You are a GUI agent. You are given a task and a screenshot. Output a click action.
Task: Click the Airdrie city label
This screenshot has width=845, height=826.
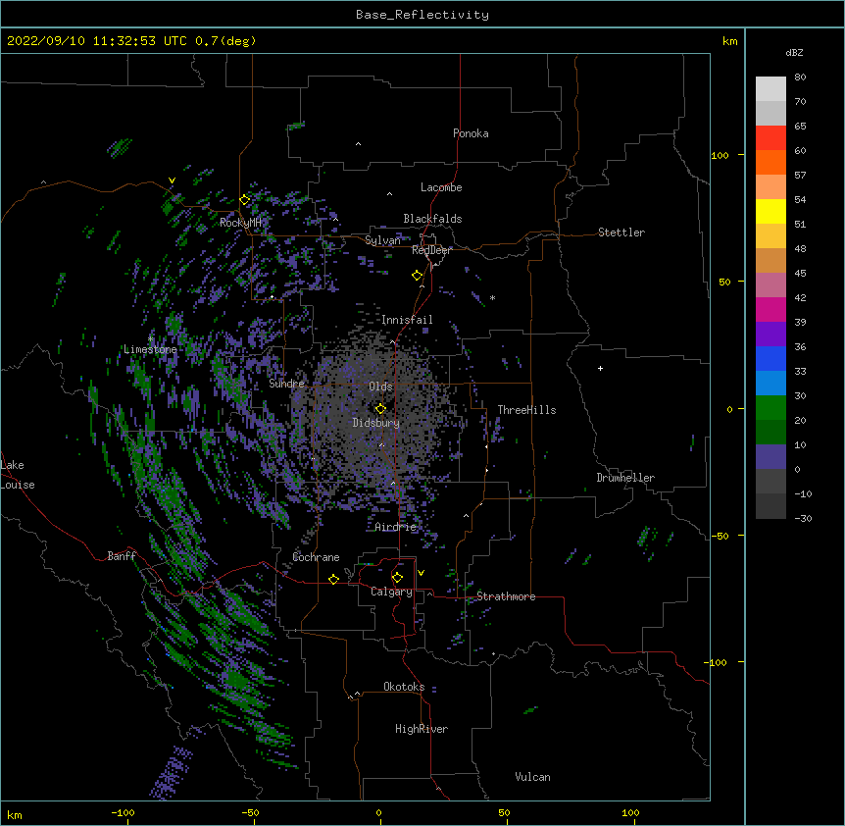(396, 527)
